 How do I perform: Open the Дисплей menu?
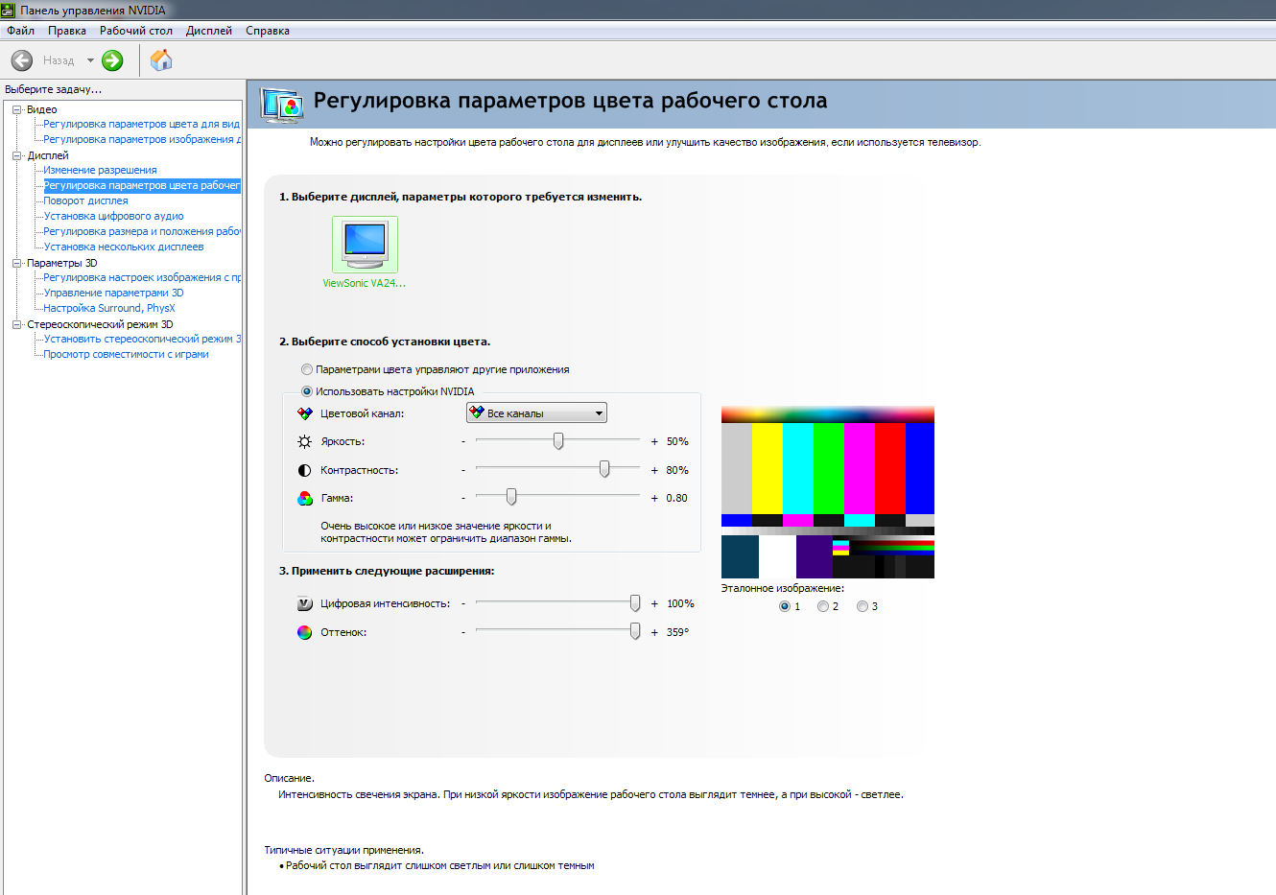tap(209, 31)
